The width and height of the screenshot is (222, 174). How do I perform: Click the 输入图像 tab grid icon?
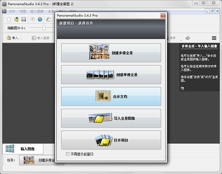click(10, 149)
